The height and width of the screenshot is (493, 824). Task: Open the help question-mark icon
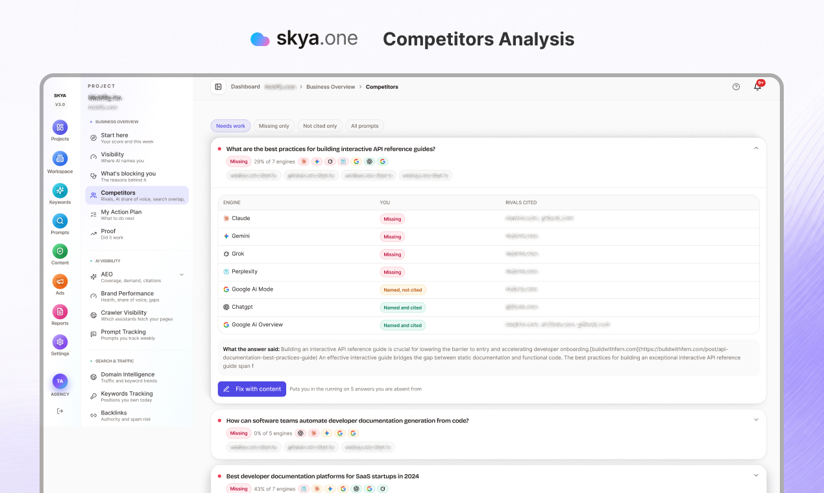[736, 86]
